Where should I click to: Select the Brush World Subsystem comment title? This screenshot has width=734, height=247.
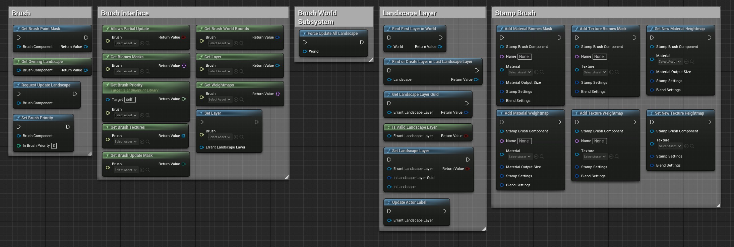pos(334,17)
